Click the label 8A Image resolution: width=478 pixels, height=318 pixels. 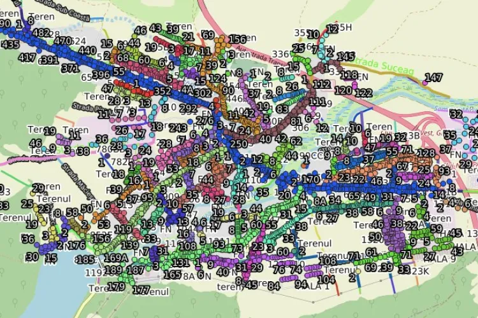[320, 201]
